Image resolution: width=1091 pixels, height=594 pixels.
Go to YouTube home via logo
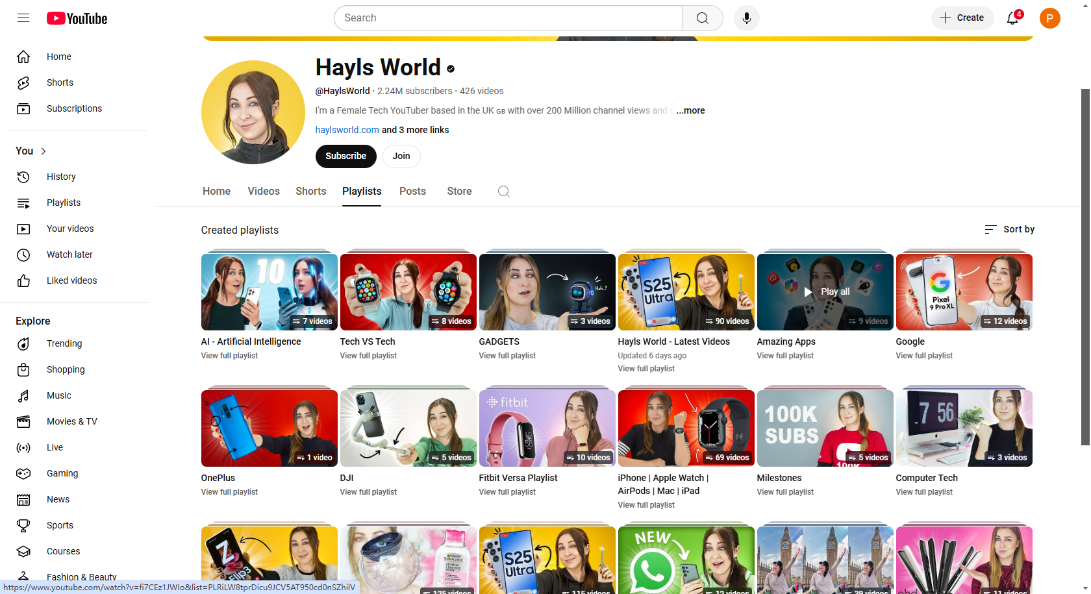[77, 18]
